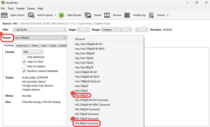The height and width of the screenshot is (127, 210).
Task: Open the Angle dropdown
Action: coord(83,30)
